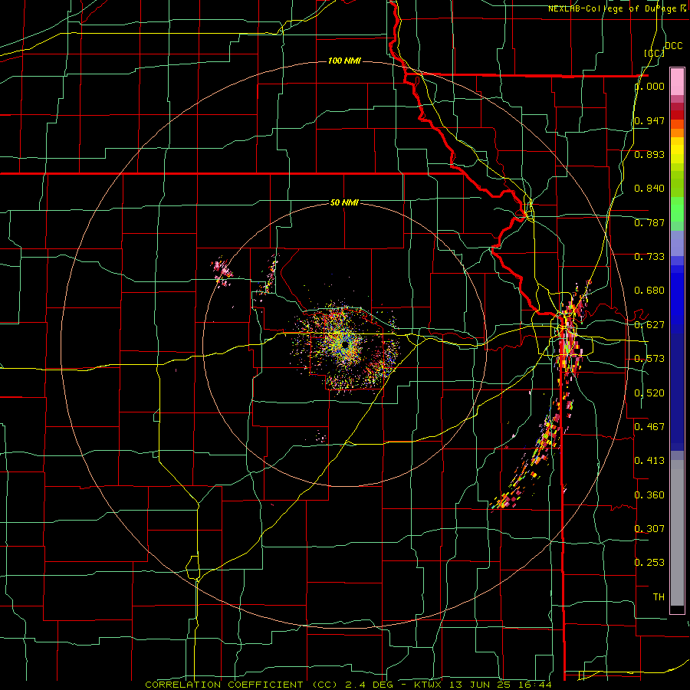The width and height of the screenshot is (690, 690).
Task: Click the 0.307 legend value
Action: tap(649, 528)
